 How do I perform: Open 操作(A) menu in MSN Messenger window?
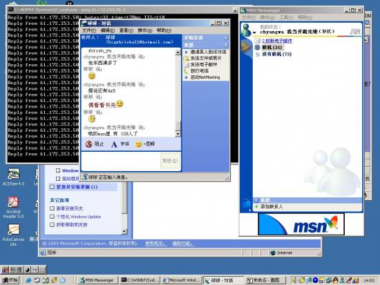coord(267,17)
